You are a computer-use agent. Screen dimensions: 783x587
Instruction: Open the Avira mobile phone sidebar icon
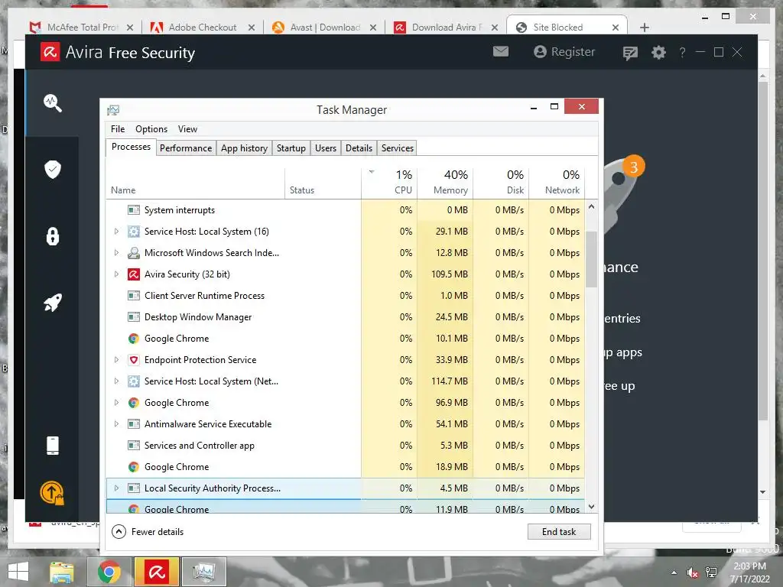click(x=53, y=446)
